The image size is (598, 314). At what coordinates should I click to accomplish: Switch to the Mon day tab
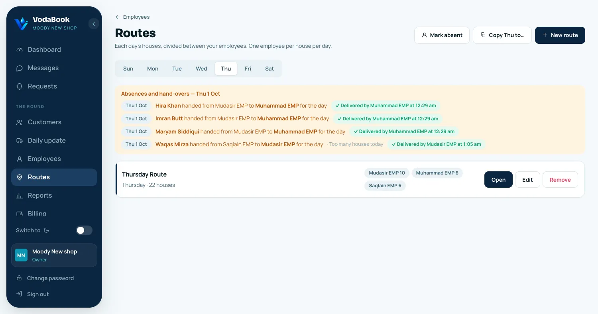click(153, 69)
